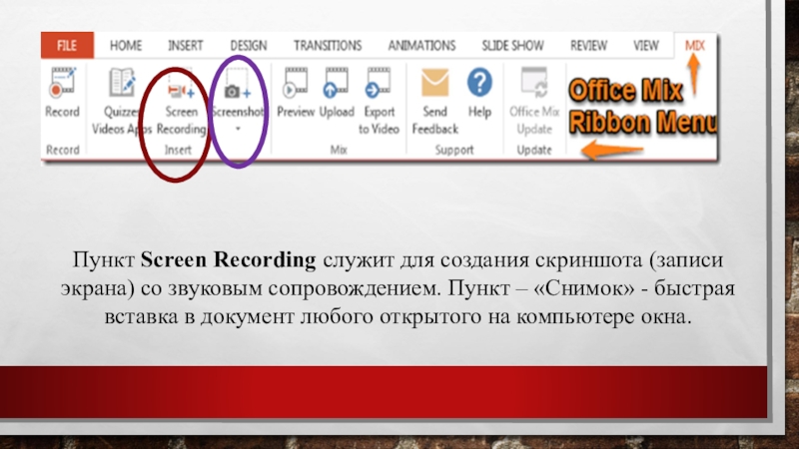Open the TRANSITIONS tab
The width and height of the screenshot is (799, 449).
[328, 46]
